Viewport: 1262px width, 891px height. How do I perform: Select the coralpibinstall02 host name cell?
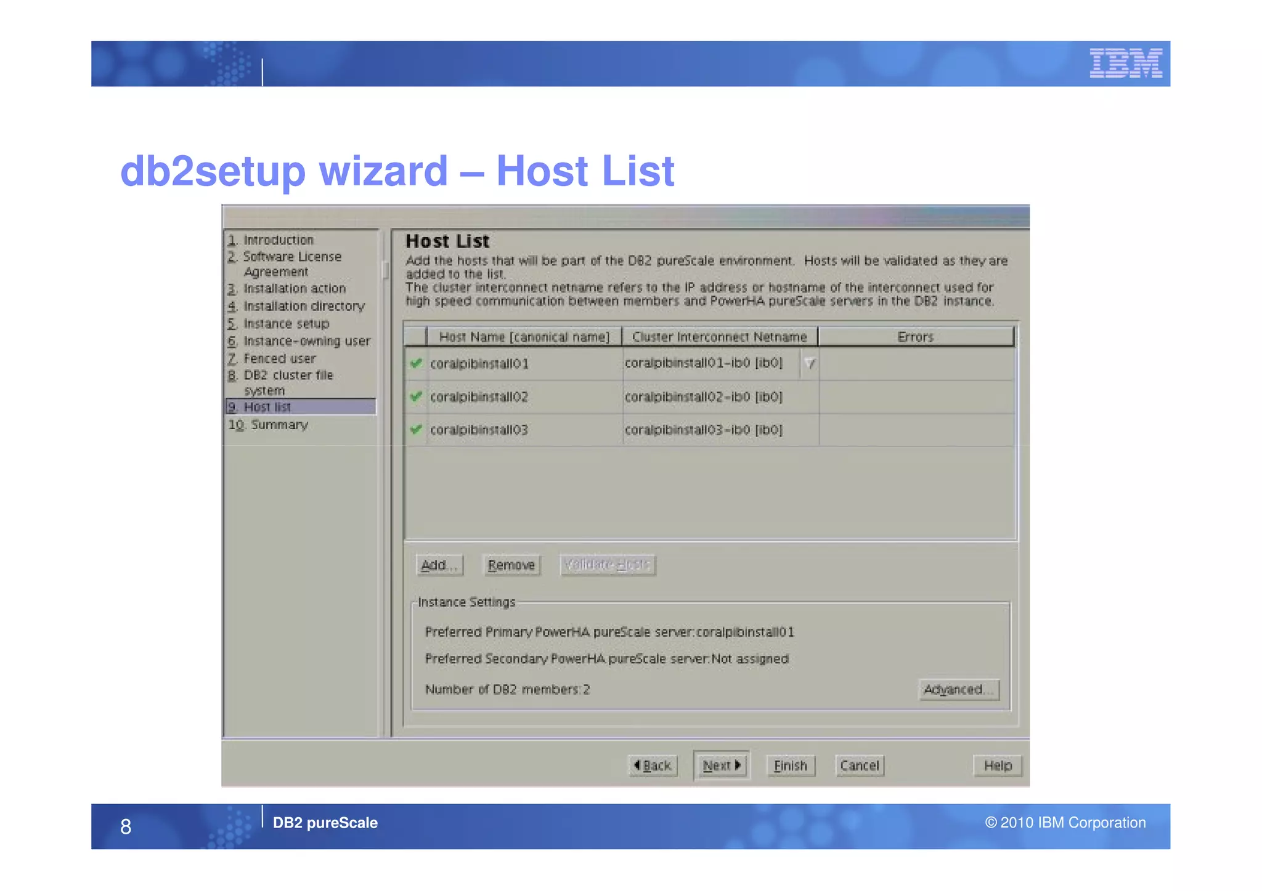click(524, 397)
